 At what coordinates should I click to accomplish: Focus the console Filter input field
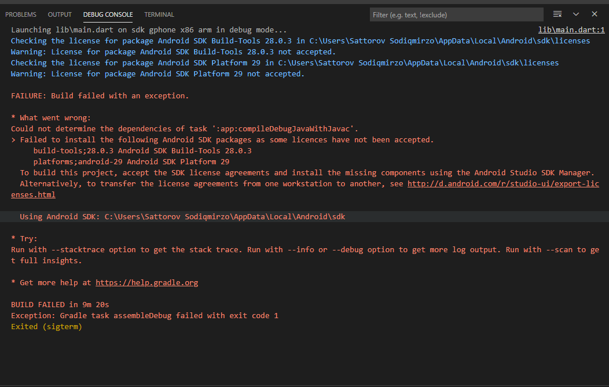[x=456, y=14]
